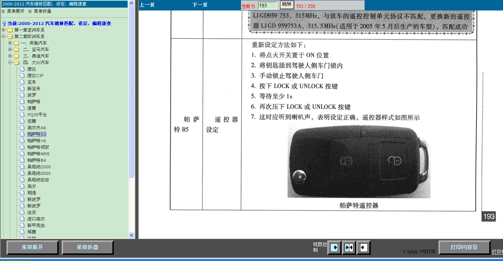Click the open folder icon of 第二章欧洲车系
The image size is (503, 261).
pos(10,37)
